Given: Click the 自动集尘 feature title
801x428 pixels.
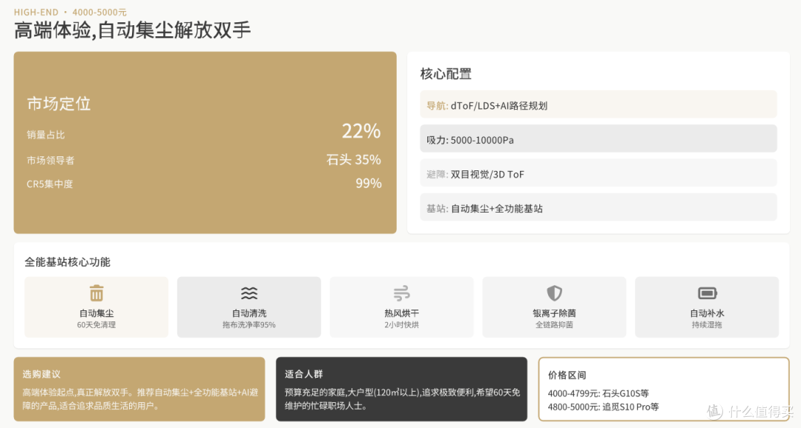Looking at the screenshot, I should 96,313.
